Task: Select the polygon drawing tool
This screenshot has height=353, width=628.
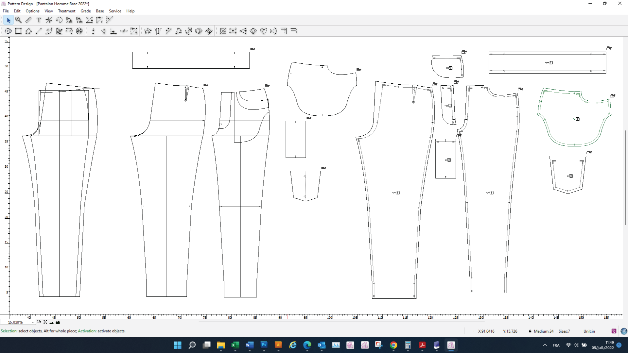Action: [28, 31]
